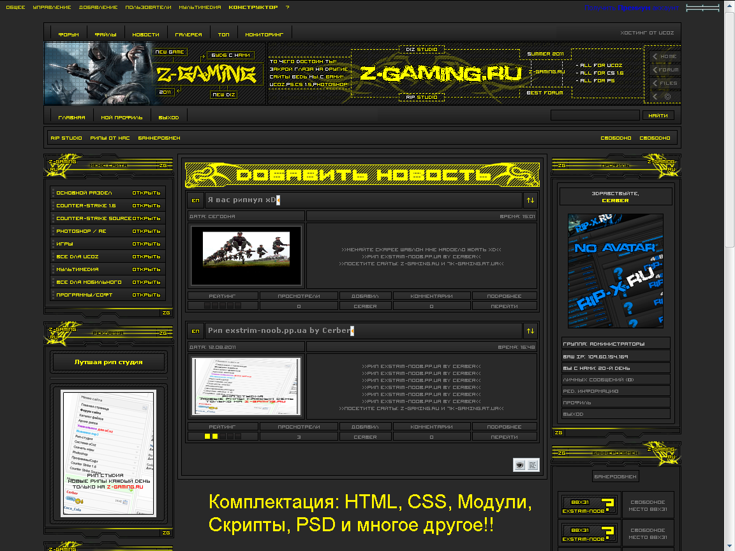The image size is (735, 551).
Task: Click the 'Лутшая рип студия' ad title
Action: coord(108,362)
